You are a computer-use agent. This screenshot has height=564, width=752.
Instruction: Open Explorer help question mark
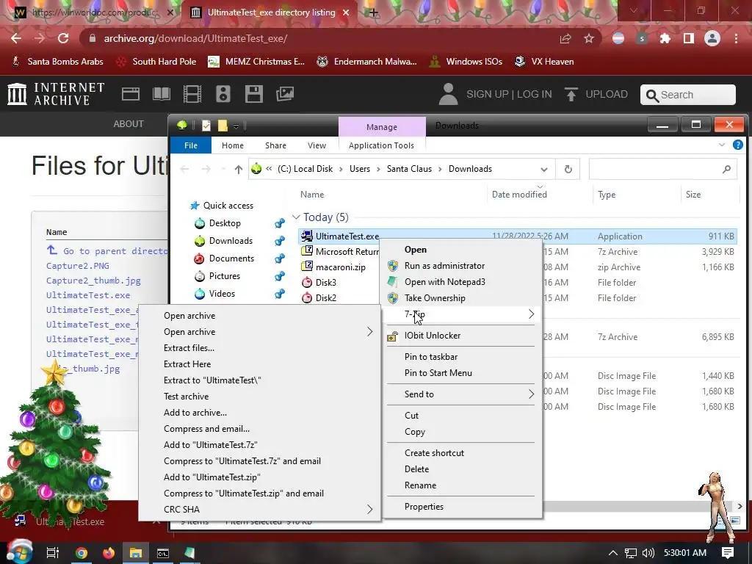737,145
